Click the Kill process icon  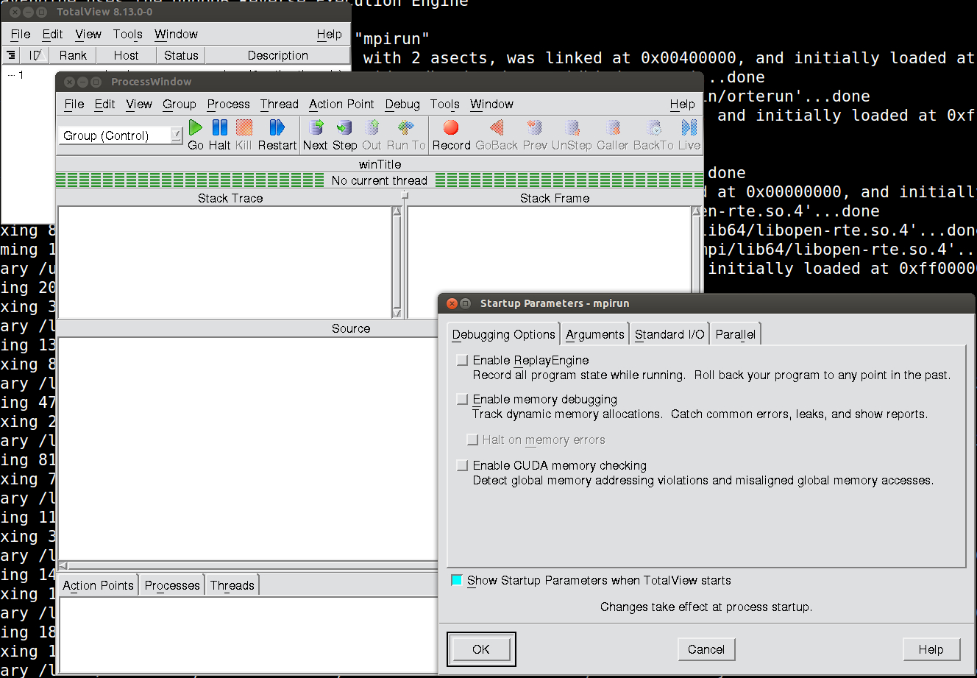tap(244, 127)
